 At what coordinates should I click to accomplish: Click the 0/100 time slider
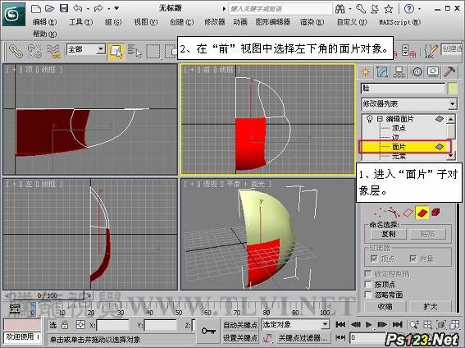point(48,295)
